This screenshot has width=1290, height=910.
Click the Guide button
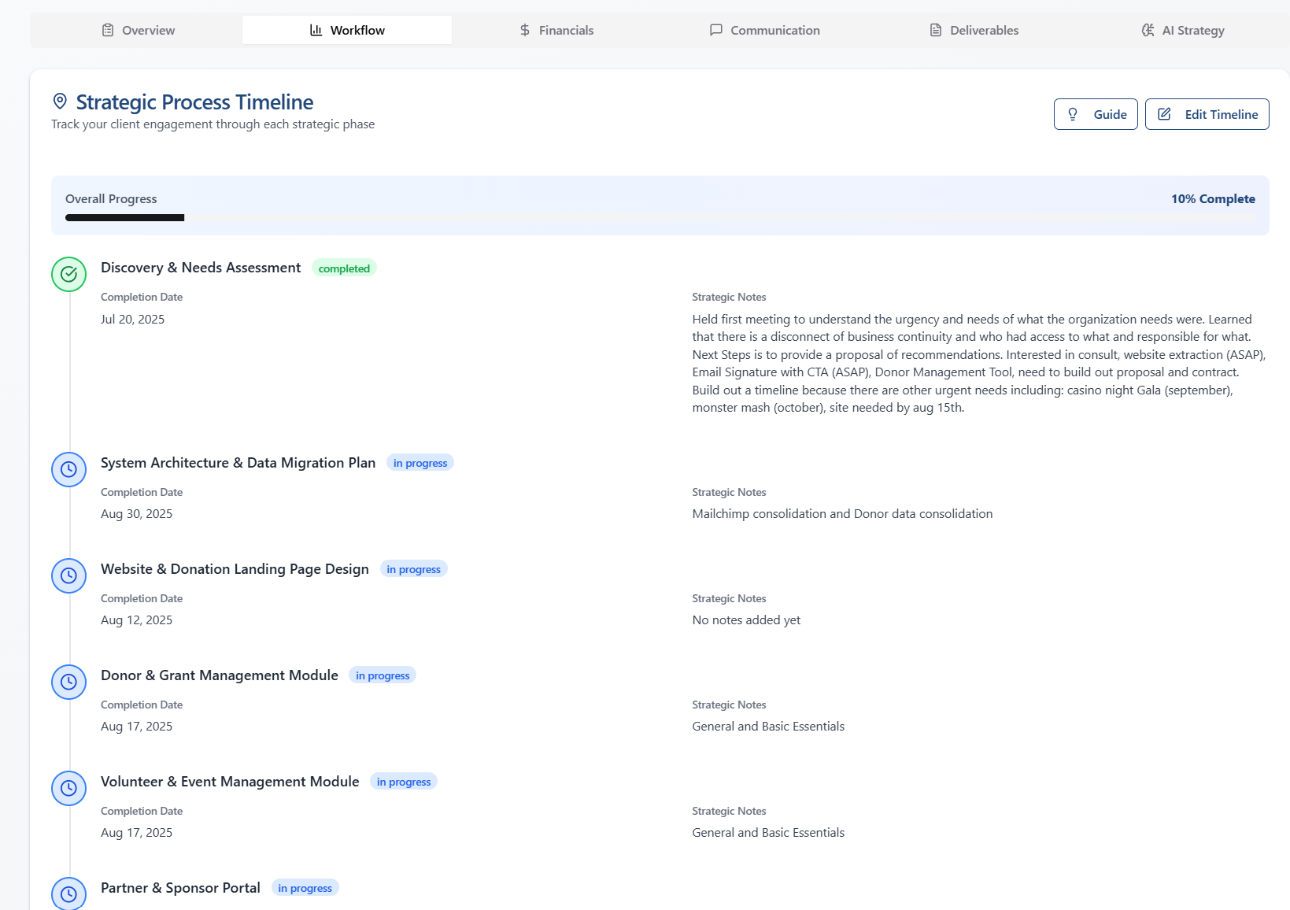pos(1096,114)
